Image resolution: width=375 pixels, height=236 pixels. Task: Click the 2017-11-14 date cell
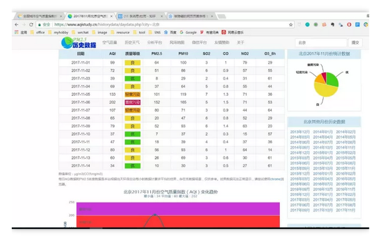click(x=81, y=165)
